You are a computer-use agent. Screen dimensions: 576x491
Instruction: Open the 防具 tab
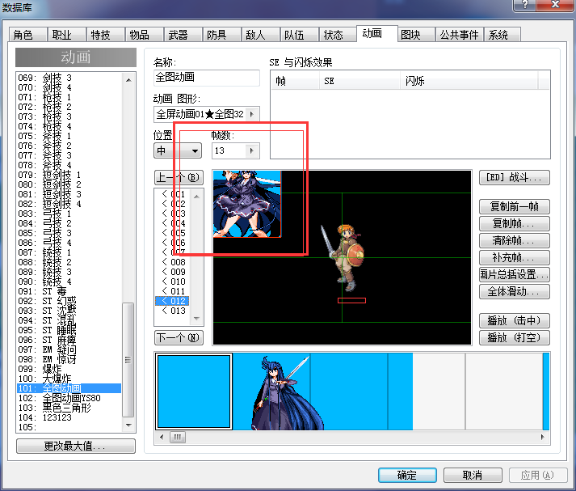tap(221, 35)
